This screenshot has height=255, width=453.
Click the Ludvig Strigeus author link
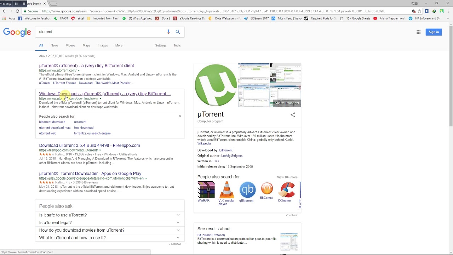[x=232, y=156]
